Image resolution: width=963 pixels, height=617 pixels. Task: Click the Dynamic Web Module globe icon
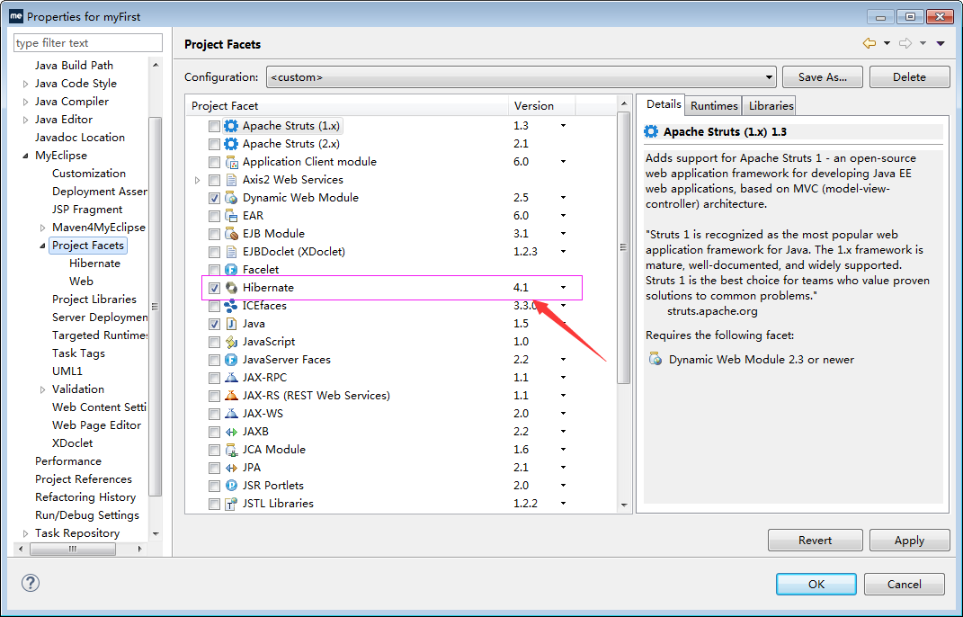(231, 198)
